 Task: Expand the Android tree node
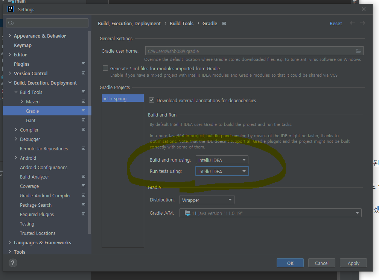coord(16,158)
